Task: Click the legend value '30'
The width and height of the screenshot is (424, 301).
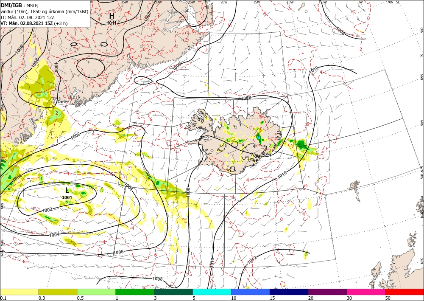Action: tap(350, 298)
